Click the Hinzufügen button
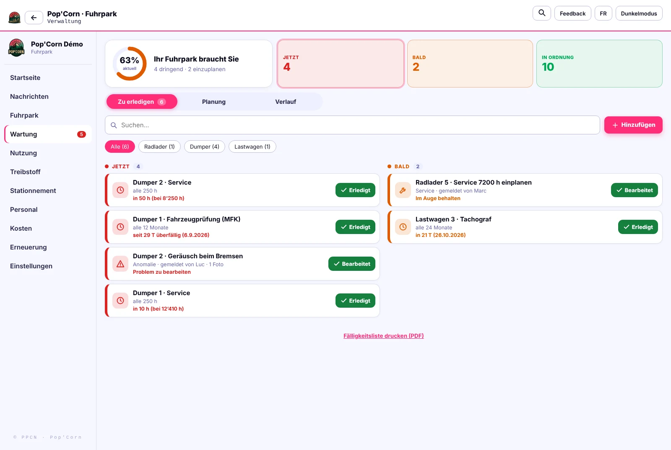 633,125
